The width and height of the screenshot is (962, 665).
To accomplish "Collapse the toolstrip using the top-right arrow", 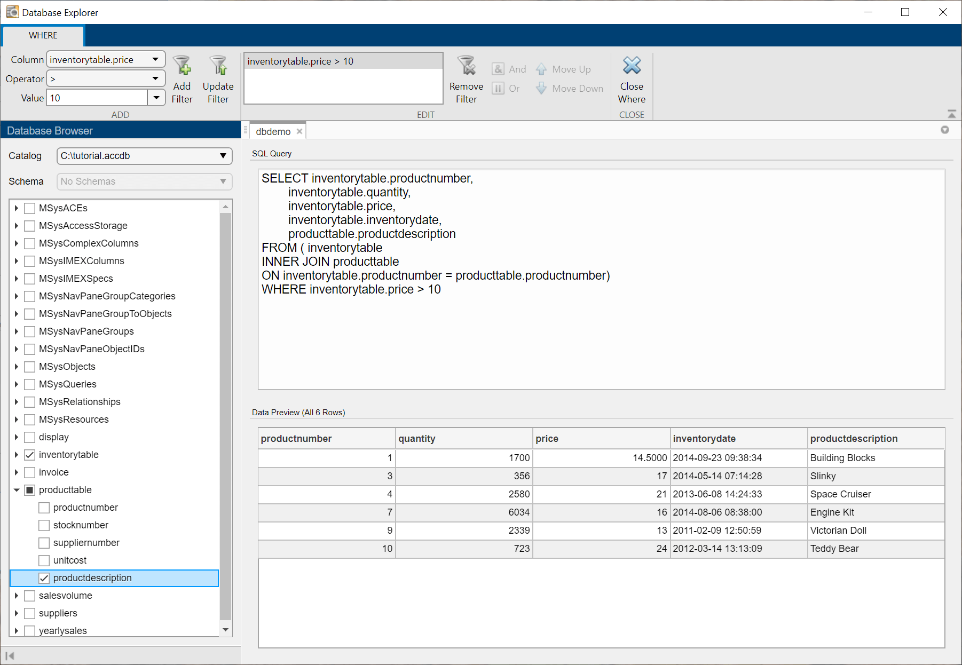I will pyautogui.click(x=951, y=114).
